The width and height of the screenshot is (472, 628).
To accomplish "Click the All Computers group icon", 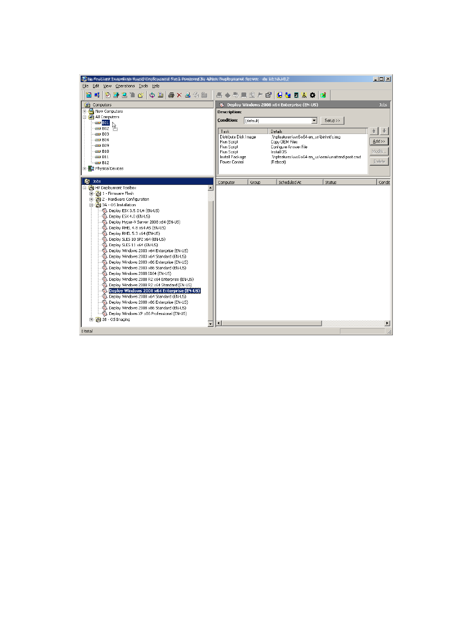I will click(91, 117).
